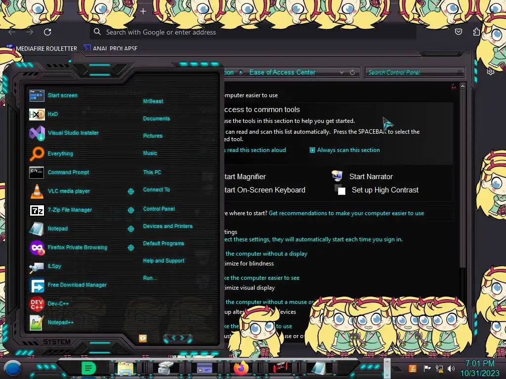Open shutdown options arrows in start menu

(178, 338)
